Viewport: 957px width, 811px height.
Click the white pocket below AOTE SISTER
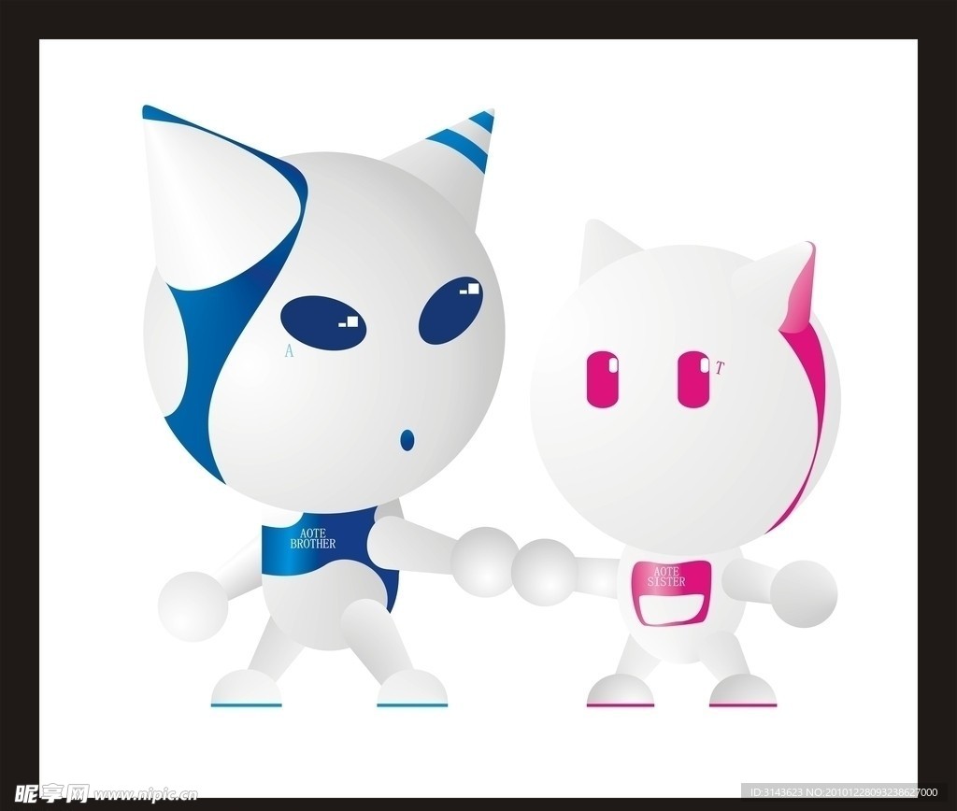click(x=670, y=609)
